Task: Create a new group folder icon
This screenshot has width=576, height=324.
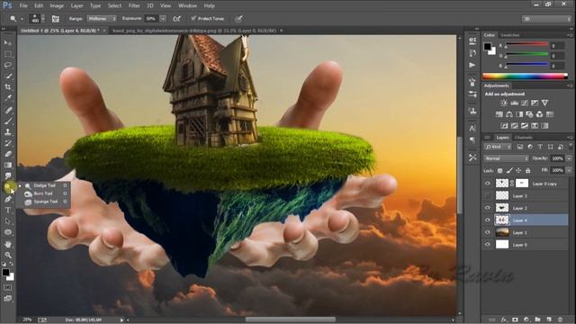Action: click(x=538, y=319)
